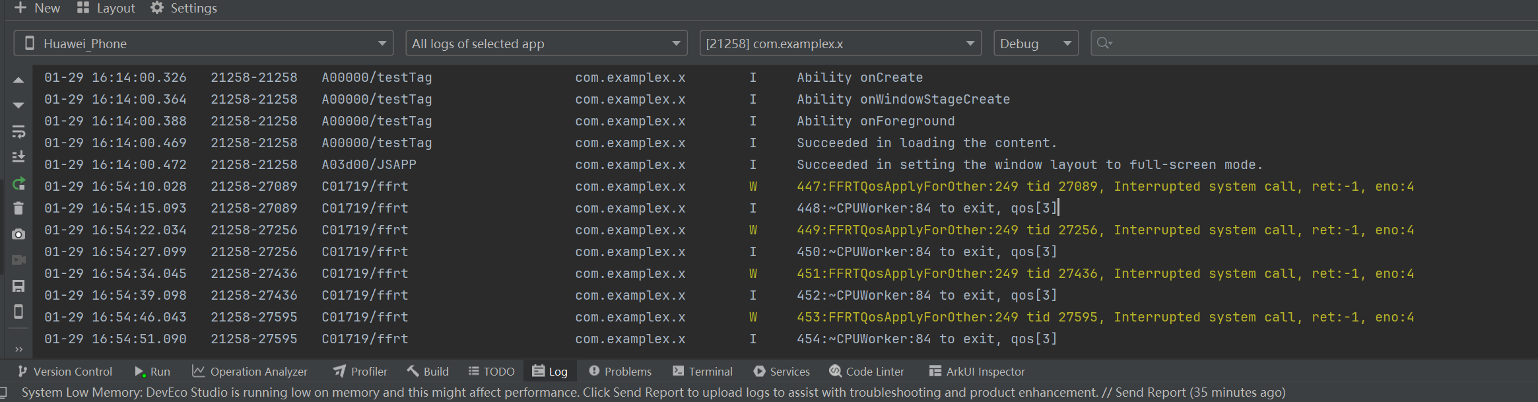Screen dimensions: 1538x402
Task: Open the ArkUI Inspector tab
Action: pos(977,372)
